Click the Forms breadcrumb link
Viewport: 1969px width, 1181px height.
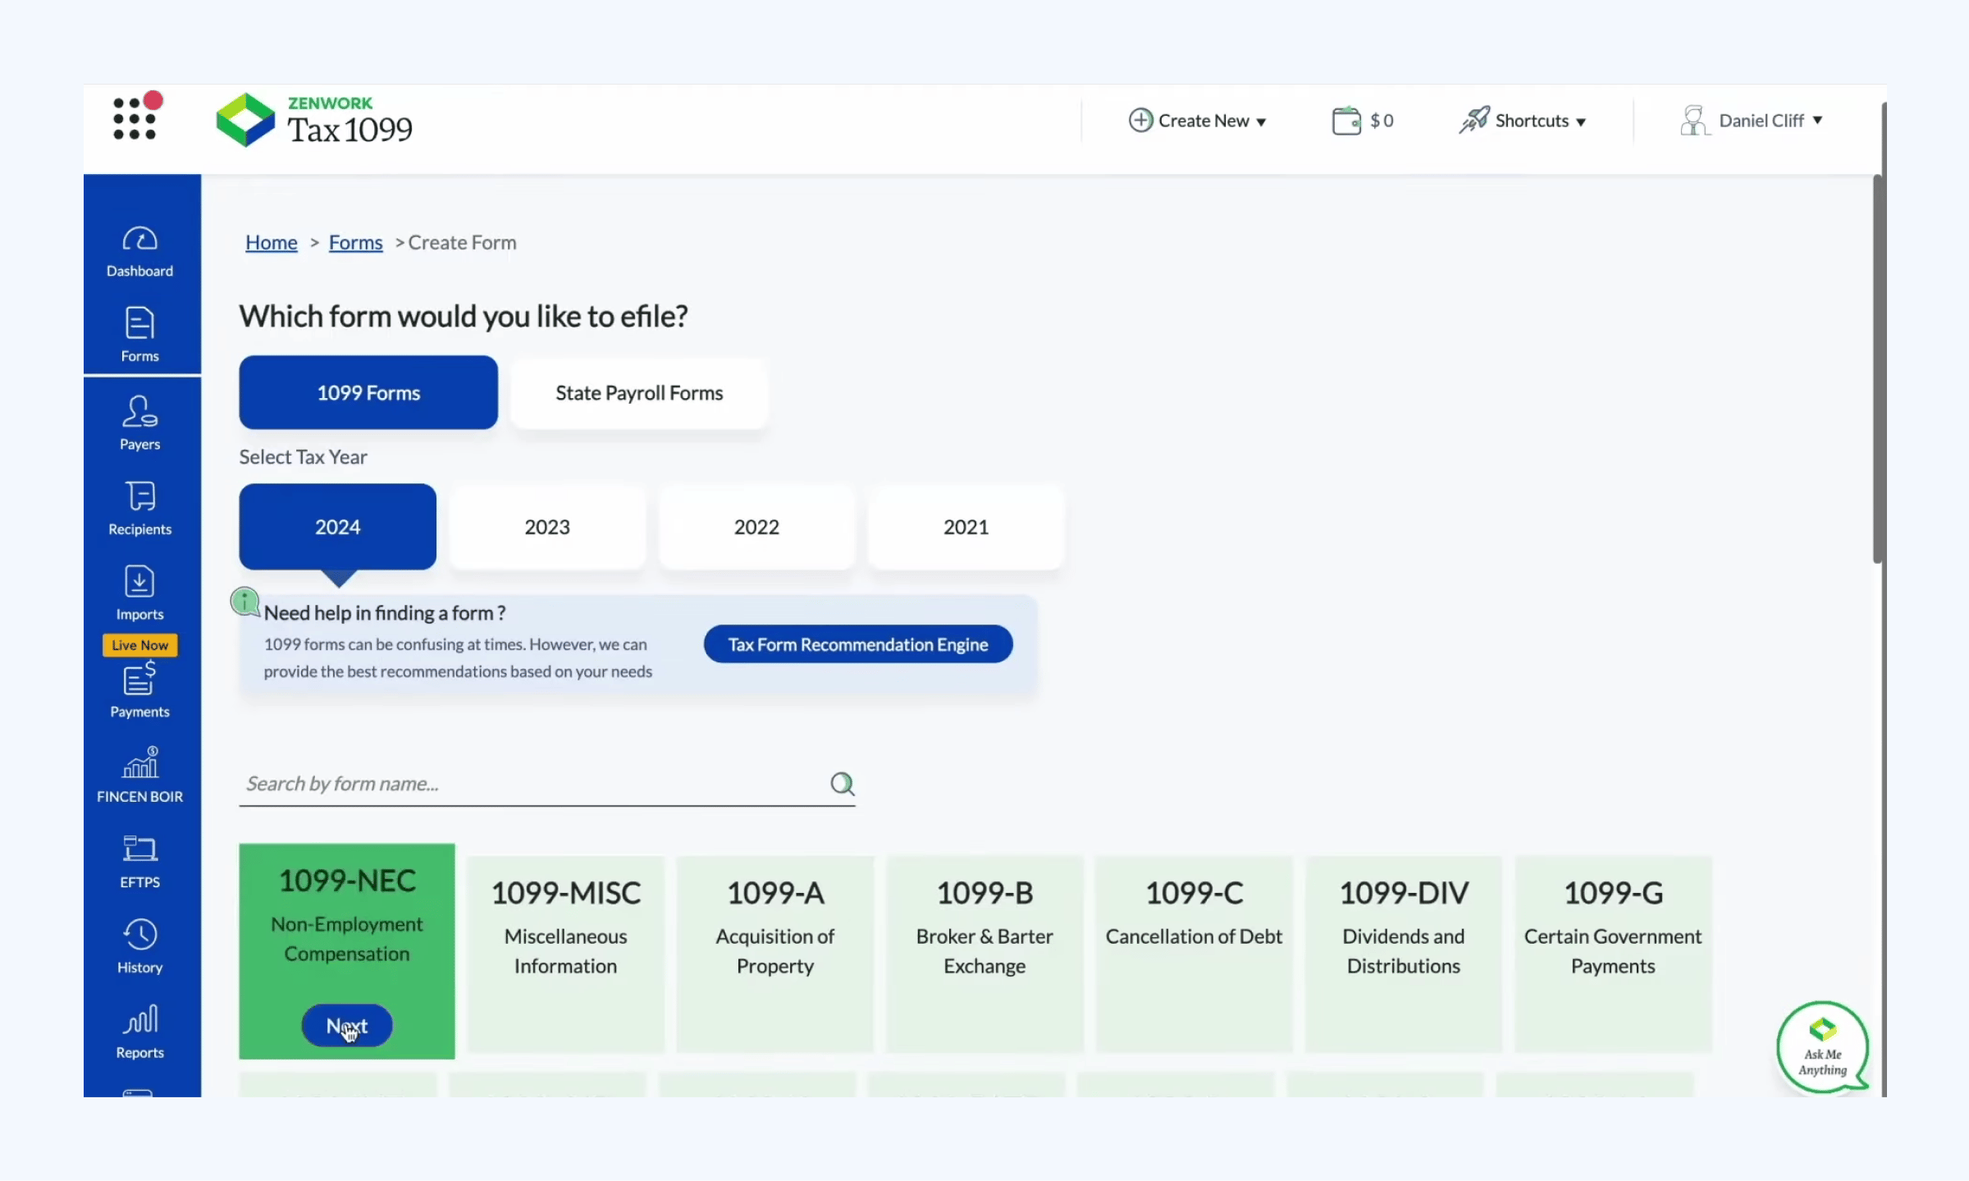coord(355,243)
